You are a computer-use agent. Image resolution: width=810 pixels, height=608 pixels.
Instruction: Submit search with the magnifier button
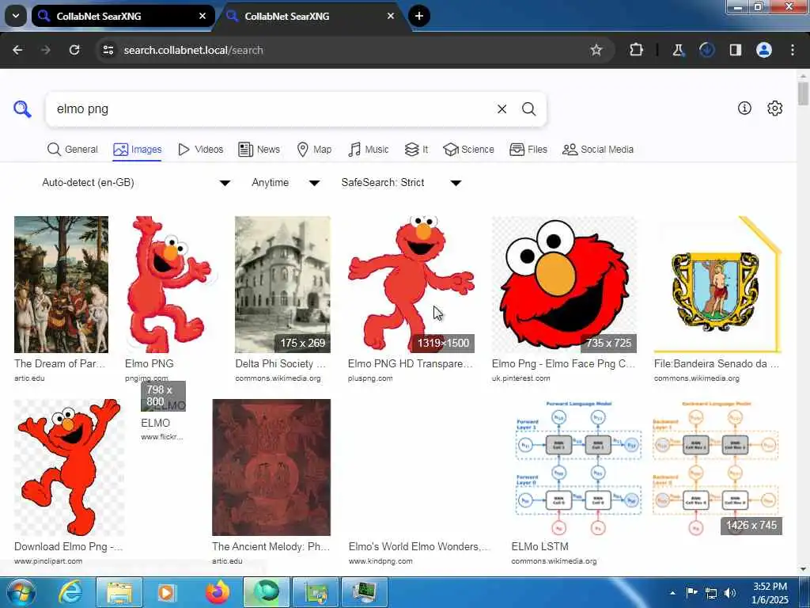(528, 109)
